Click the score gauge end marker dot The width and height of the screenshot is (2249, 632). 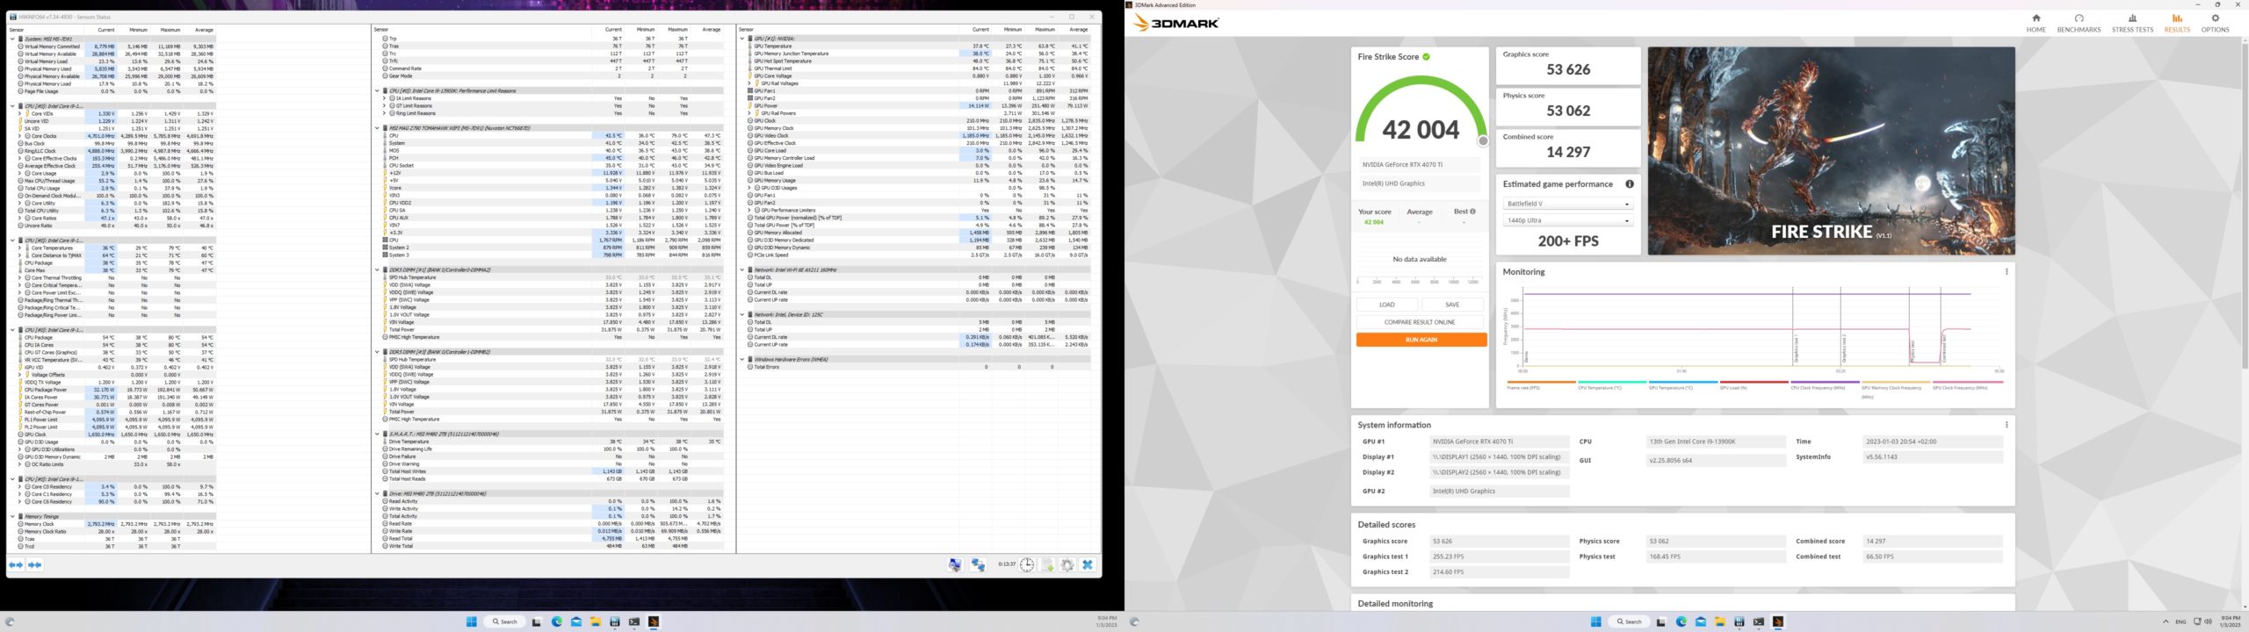point(1483,140)
